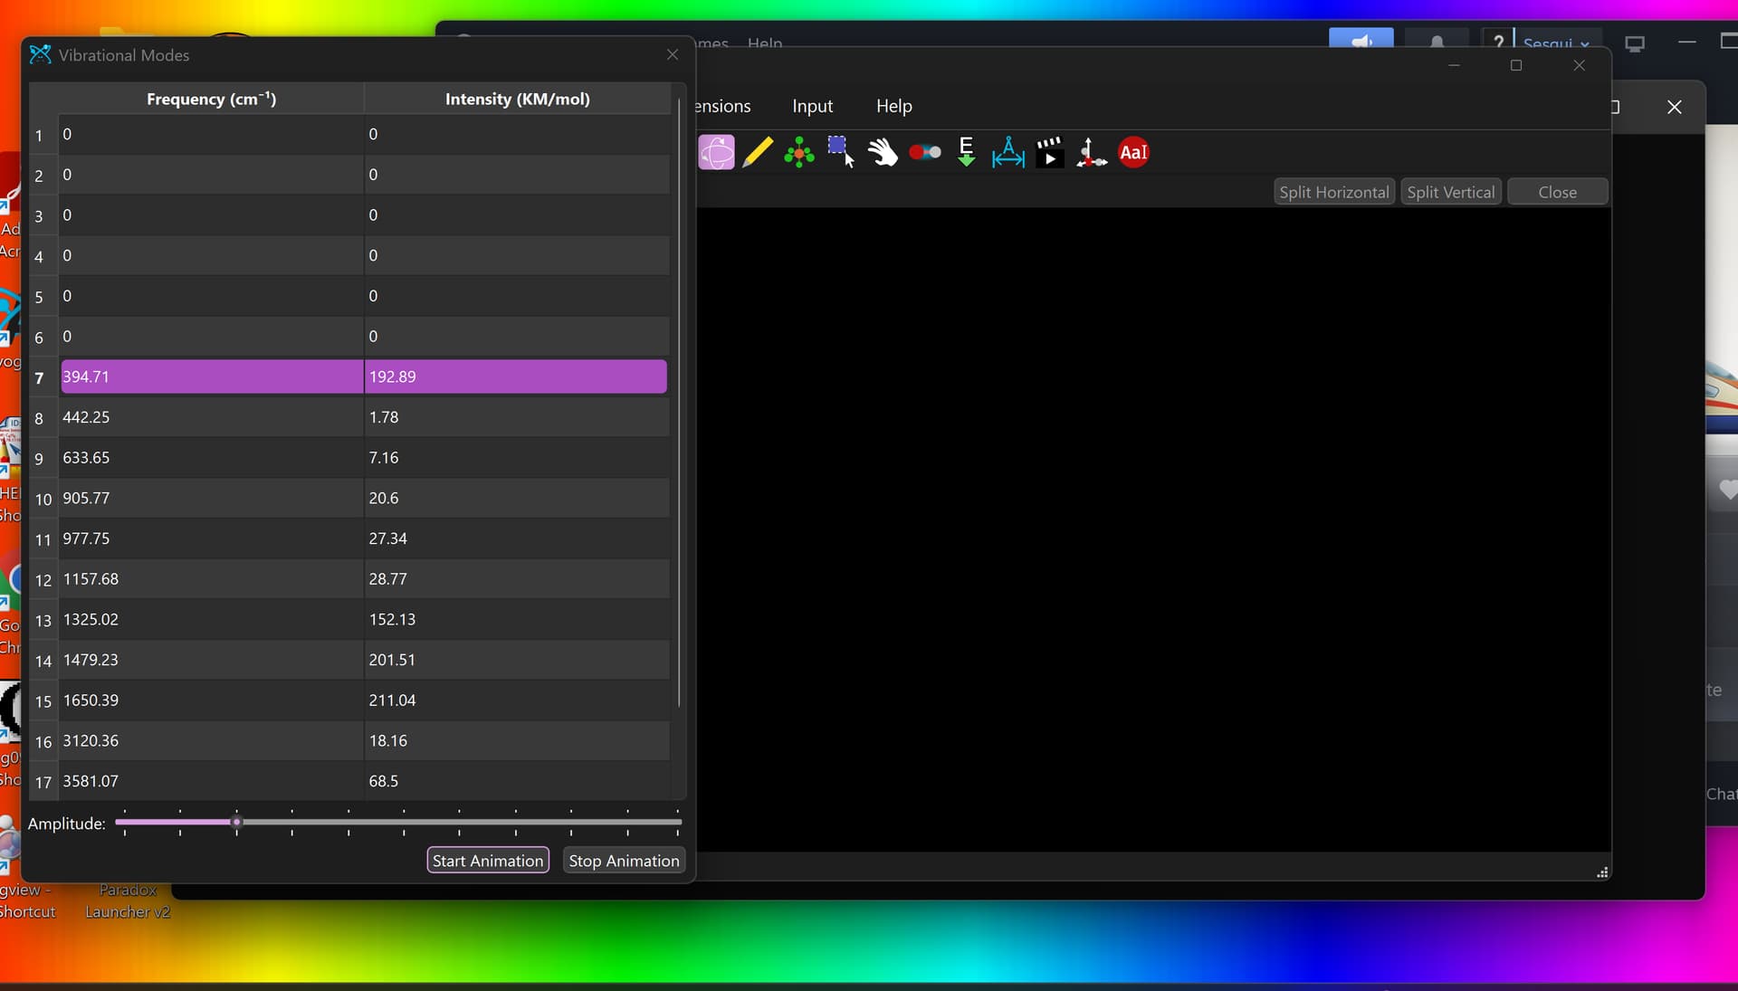Click the Split Vertical view button
The image size is (1738, 991).
coord(1450,192)
